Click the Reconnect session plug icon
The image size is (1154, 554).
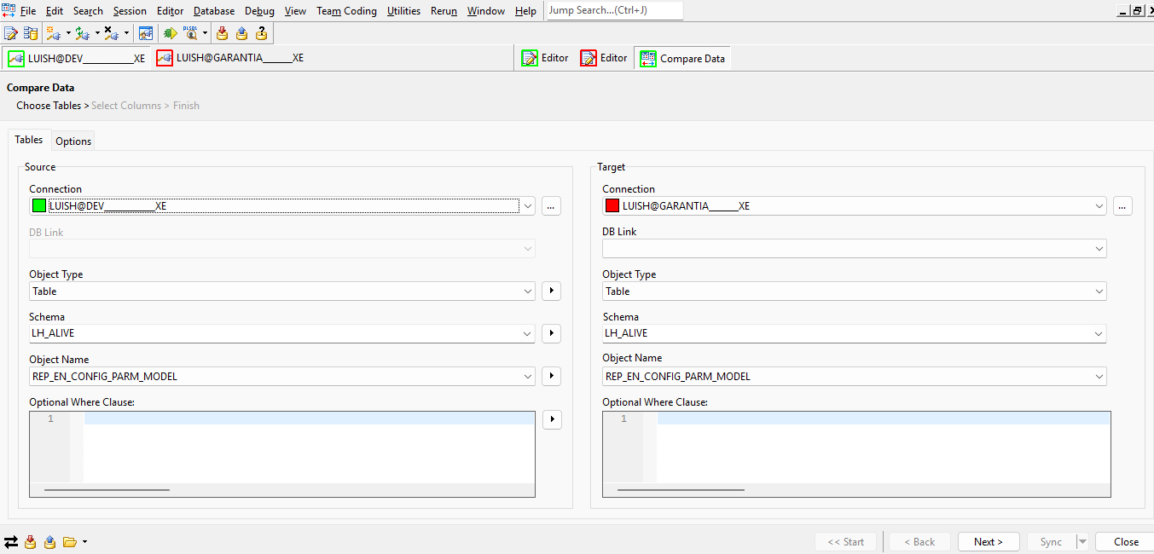tap(83, 33)
